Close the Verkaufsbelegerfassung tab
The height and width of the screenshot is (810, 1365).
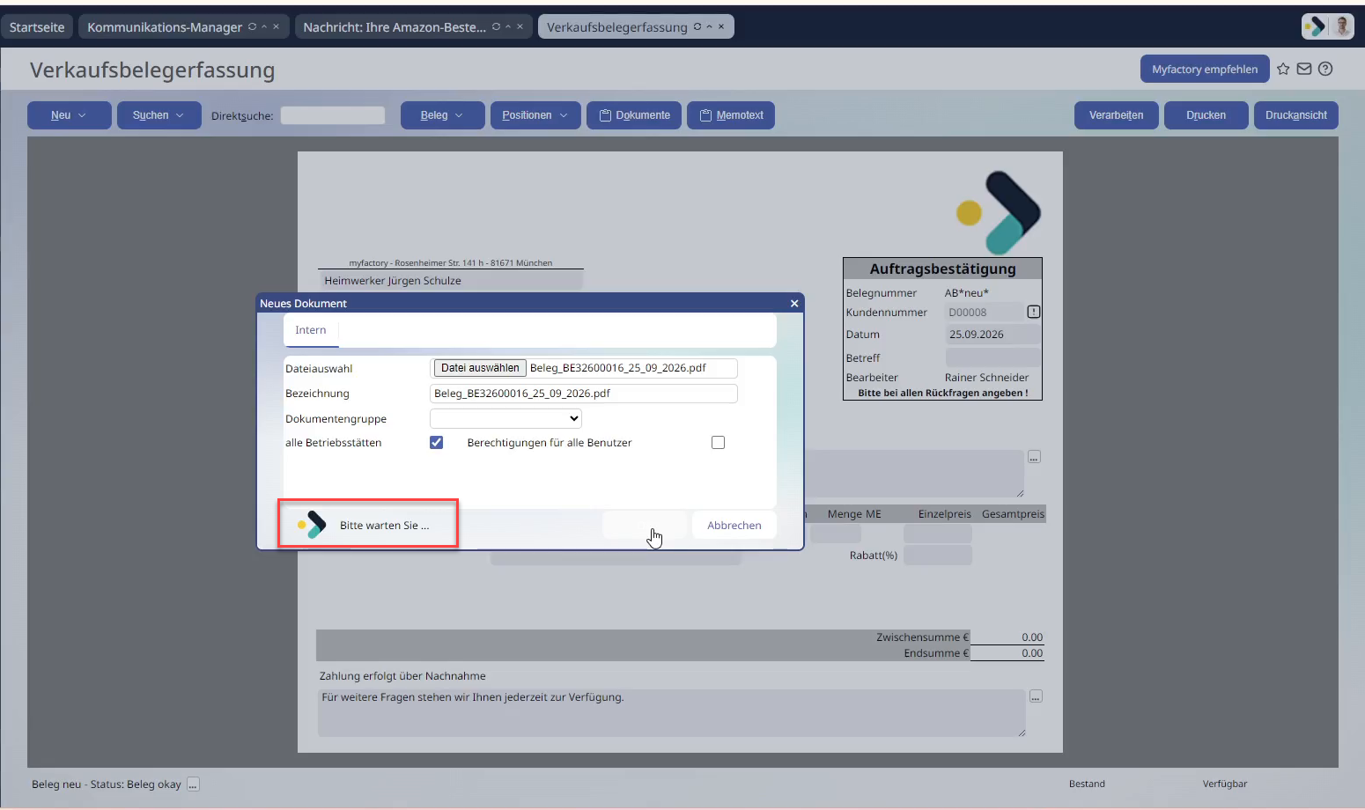coord(721,26)
